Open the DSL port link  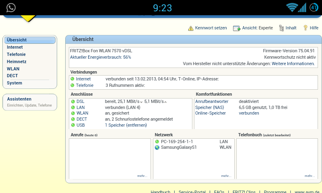[80, 101]
